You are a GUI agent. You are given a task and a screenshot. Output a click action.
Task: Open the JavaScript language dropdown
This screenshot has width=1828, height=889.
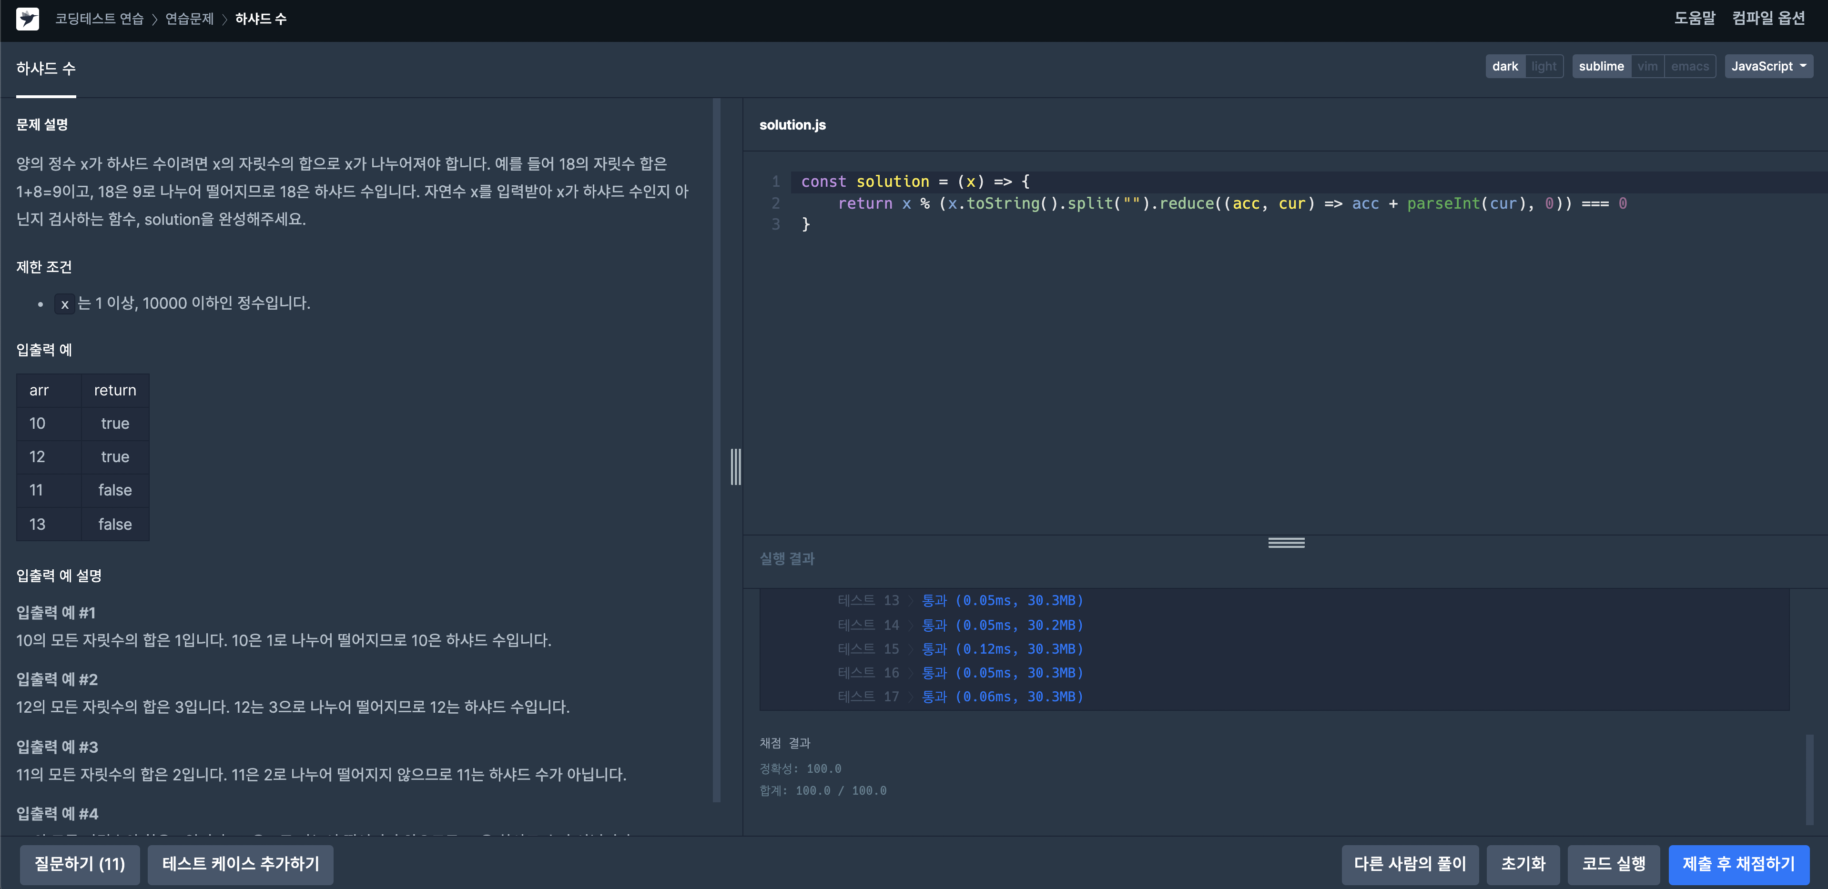[1767, 66]
